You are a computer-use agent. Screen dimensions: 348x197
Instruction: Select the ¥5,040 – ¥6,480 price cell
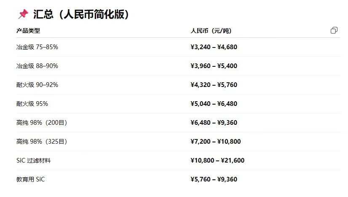[214, 104]
